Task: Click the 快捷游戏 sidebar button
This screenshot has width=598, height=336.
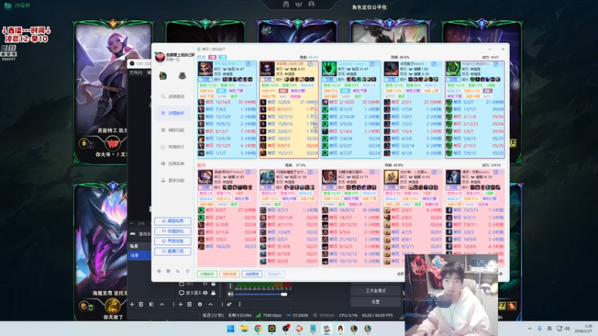Action: pos(173,231)
